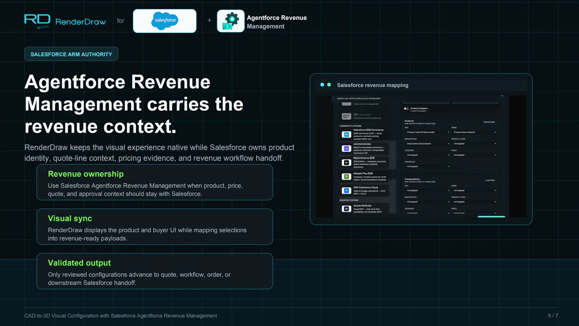Select the Visual sync card
The image size is (579, 326).
point(155,227)
